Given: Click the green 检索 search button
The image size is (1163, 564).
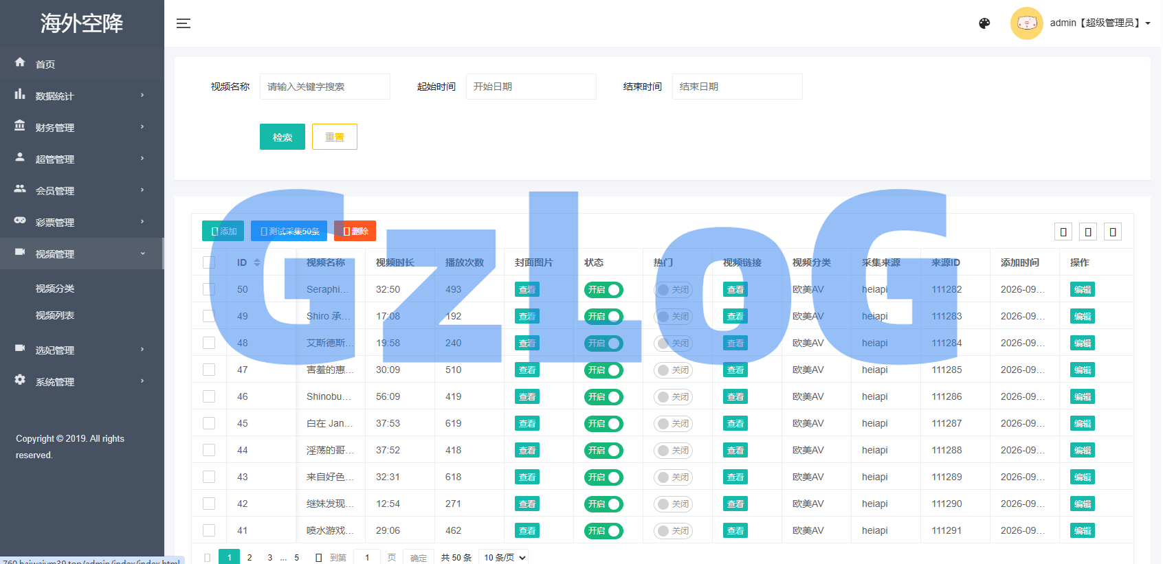Looking at the screenshot, I should [283, 137].
